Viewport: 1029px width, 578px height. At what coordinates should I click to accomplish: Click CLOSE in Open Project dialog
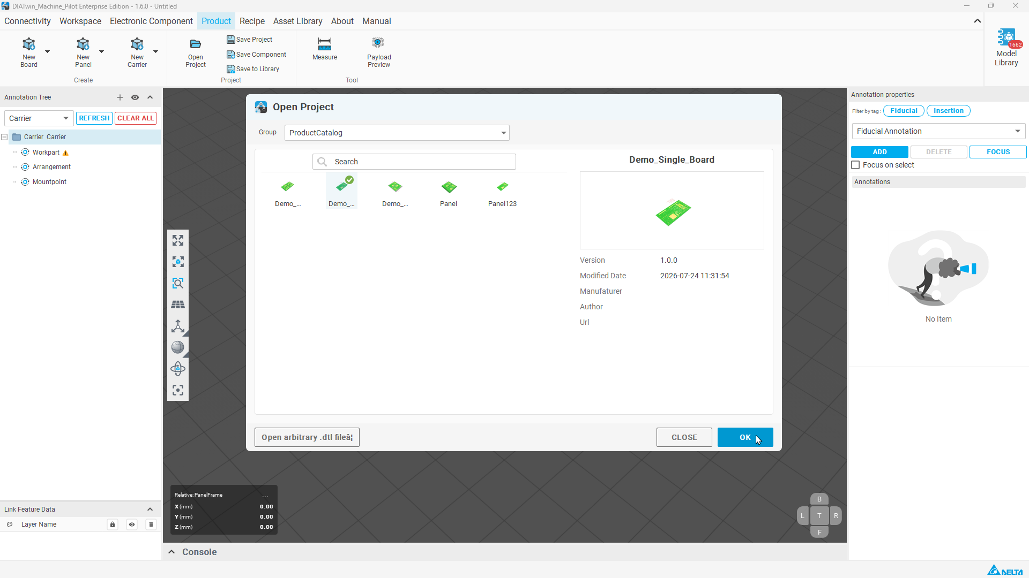pos(684,437)
